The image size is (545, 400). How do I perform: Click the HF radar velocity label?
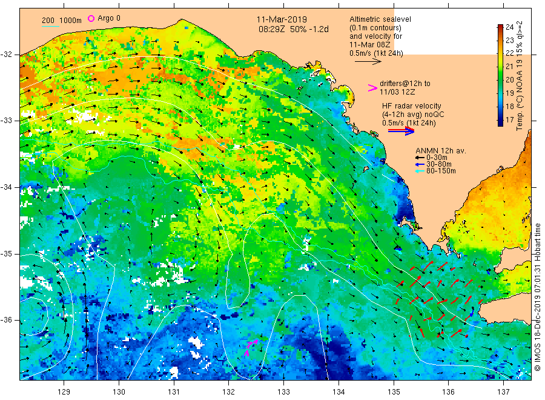(412, 105)
